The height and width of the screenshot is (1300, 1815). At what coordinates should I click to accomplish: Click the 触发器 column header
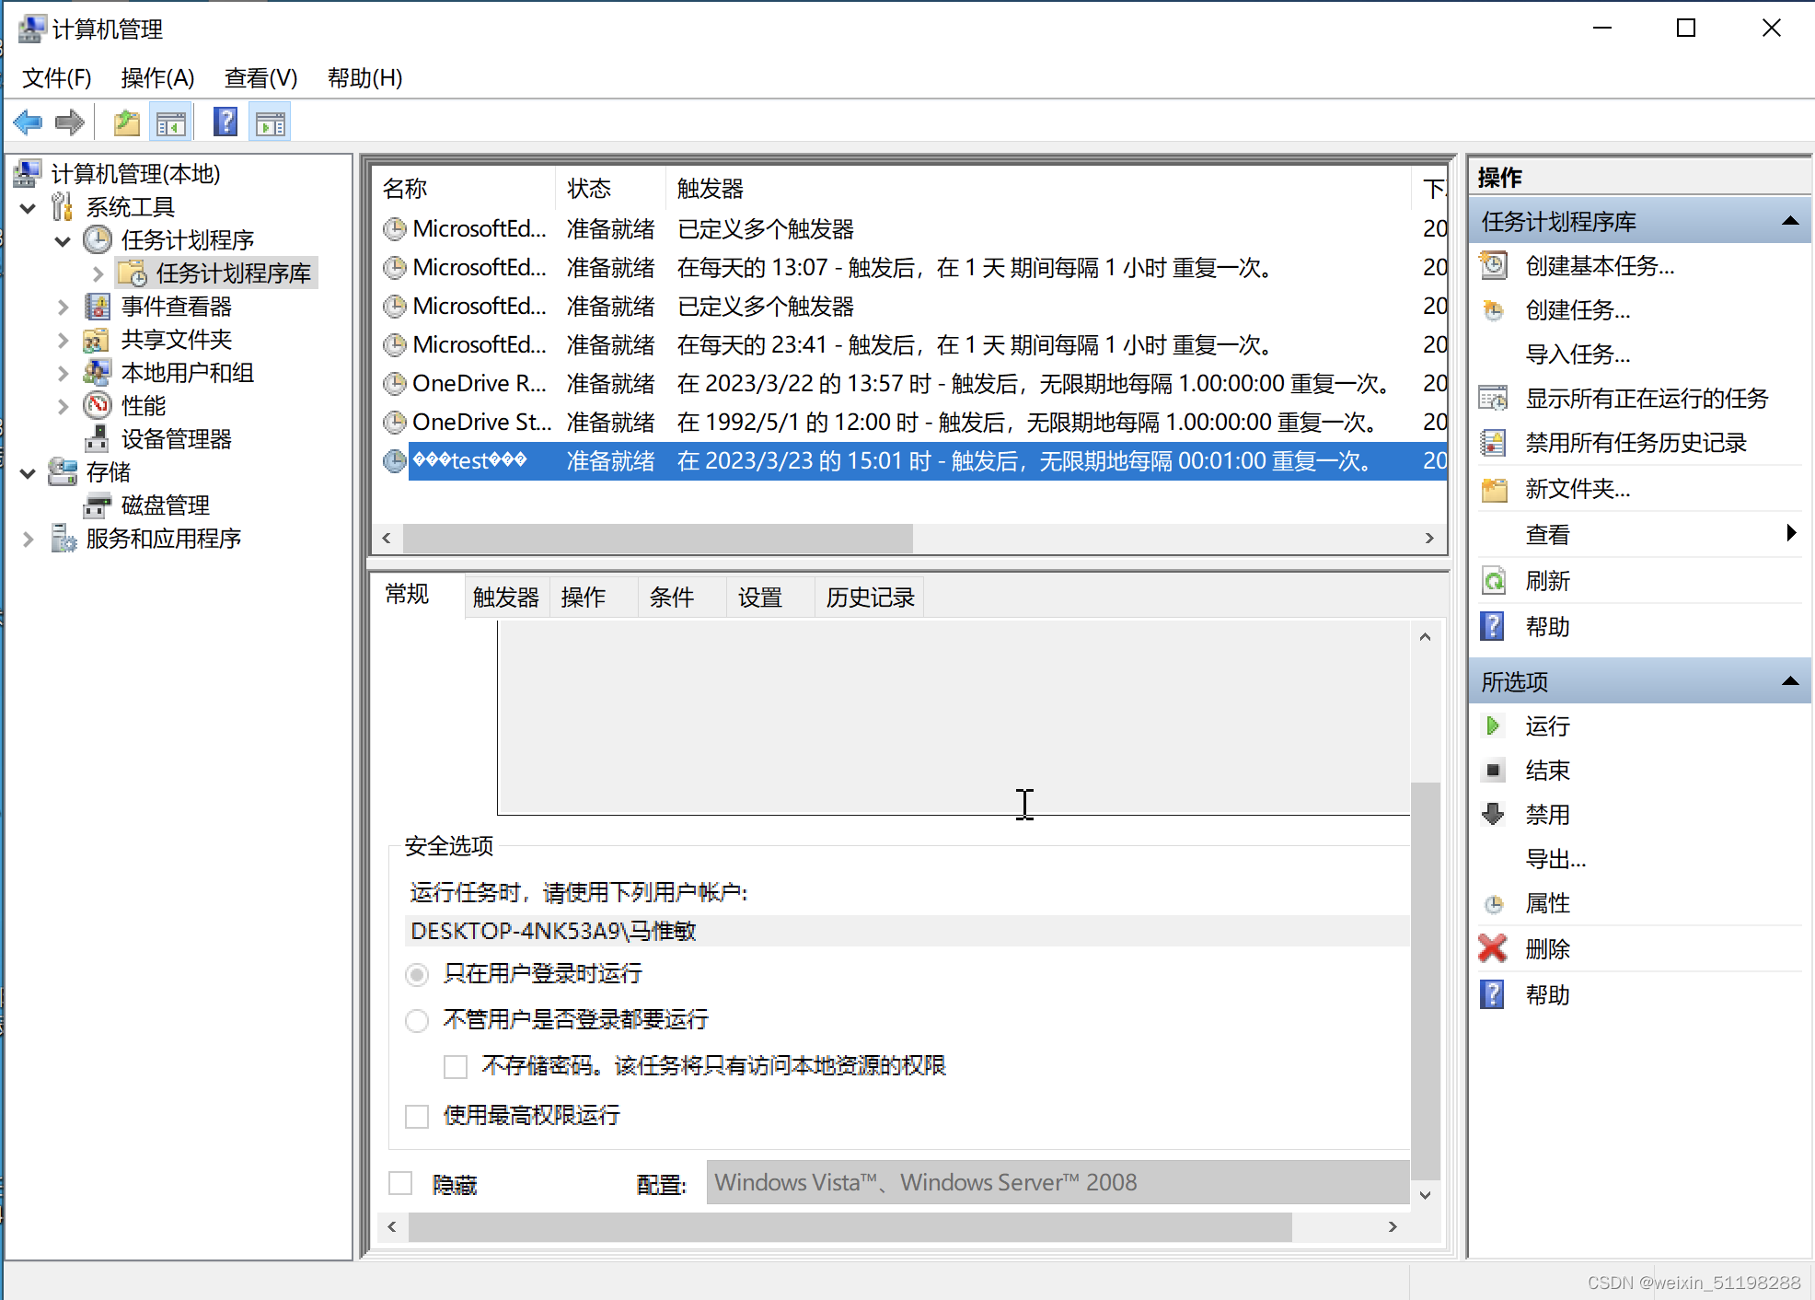pyautogui.click(x=1039, y=189)
